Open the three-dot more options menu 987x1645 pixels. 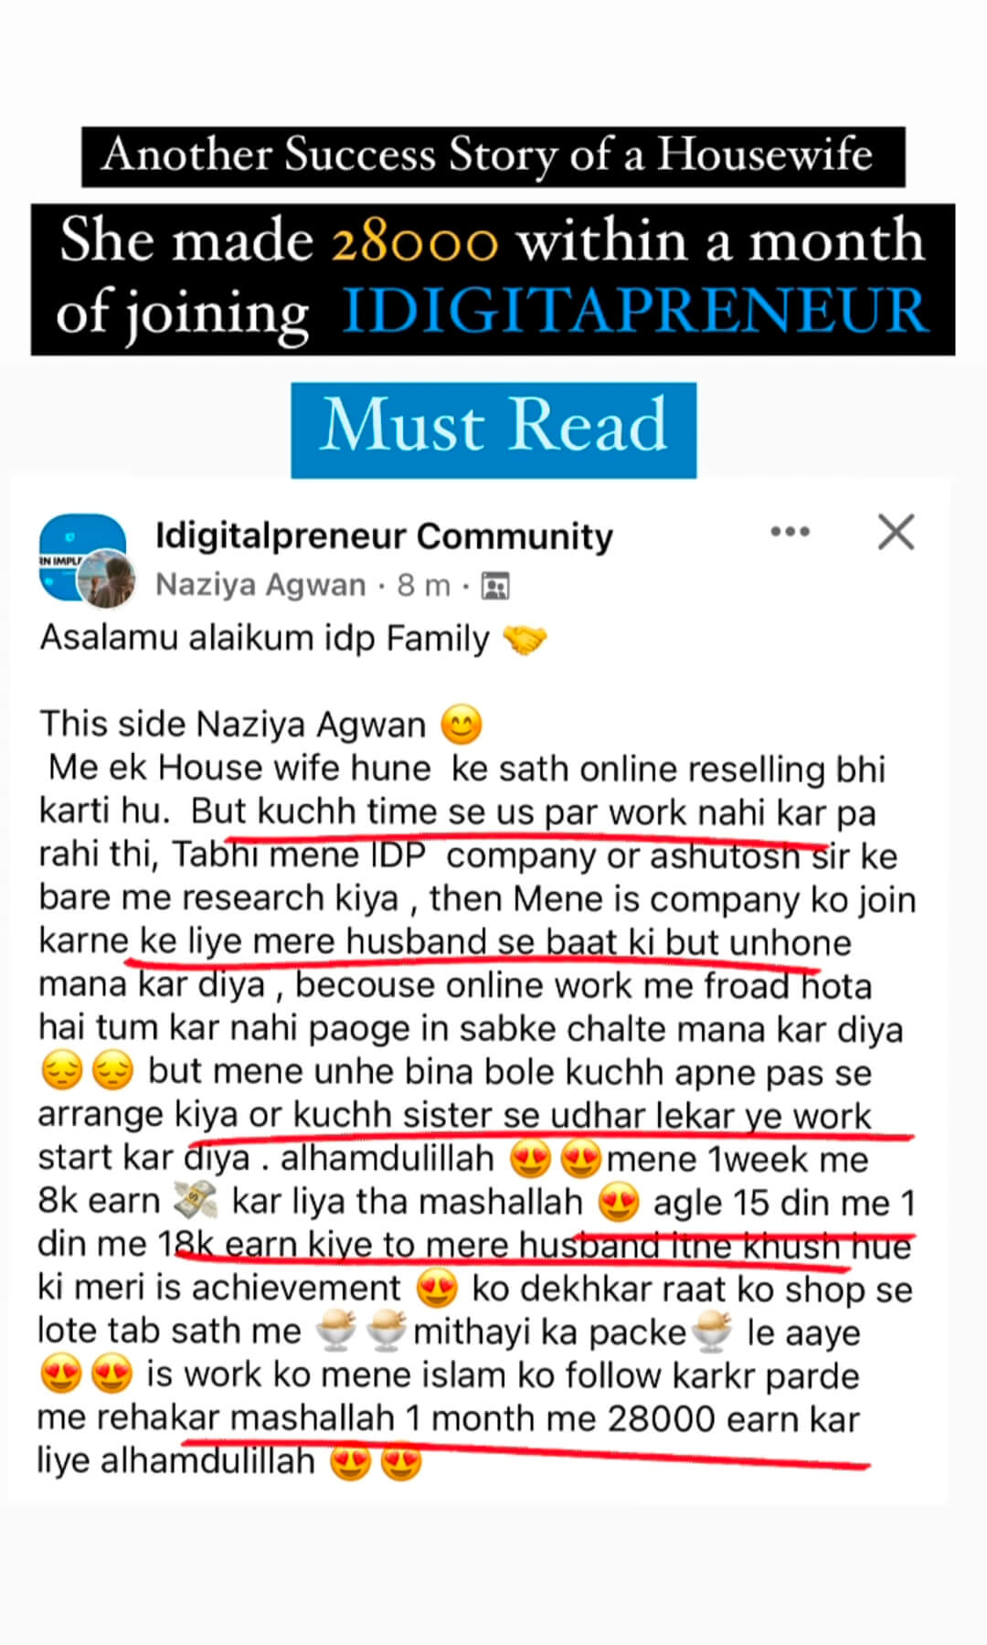point(790,532)
